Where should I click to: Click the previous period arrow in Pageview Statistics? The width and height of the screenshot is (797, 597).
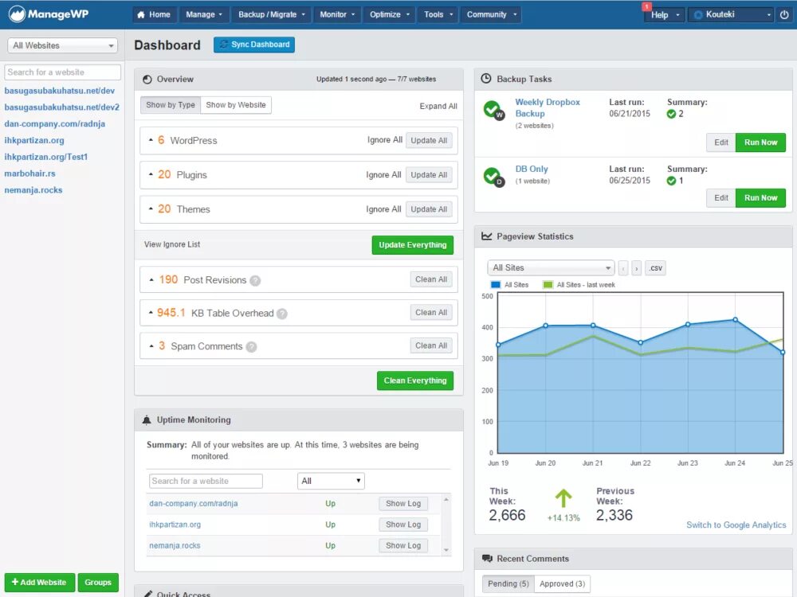(x=623, y=268)
